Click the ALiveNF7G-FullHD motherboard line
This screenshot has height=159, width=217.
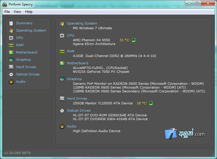coord(100,68)
